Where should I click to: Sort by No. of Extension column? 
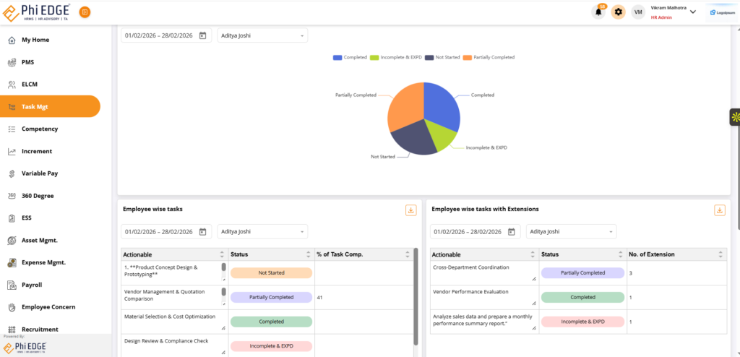[x=720, y=254]
